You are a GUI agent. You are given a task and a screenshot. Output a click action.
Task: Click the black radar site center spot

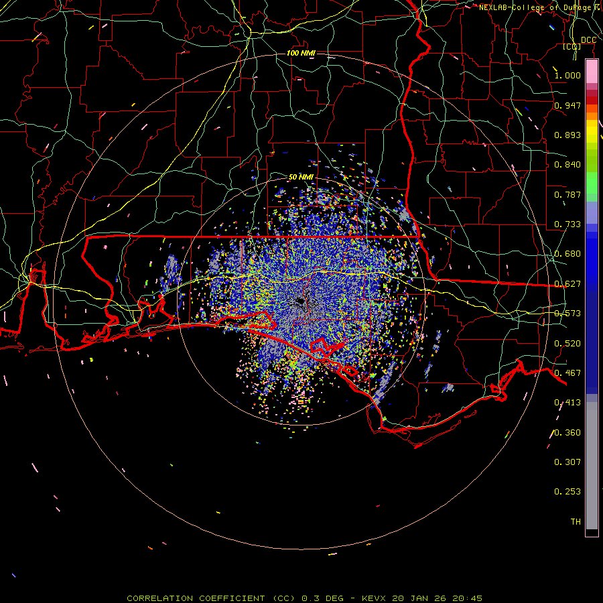pos(300,302)
